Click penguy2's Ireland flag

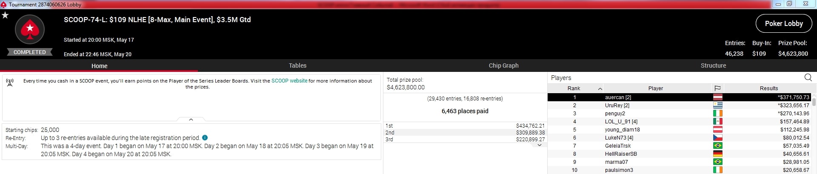[x=718, y=114]
